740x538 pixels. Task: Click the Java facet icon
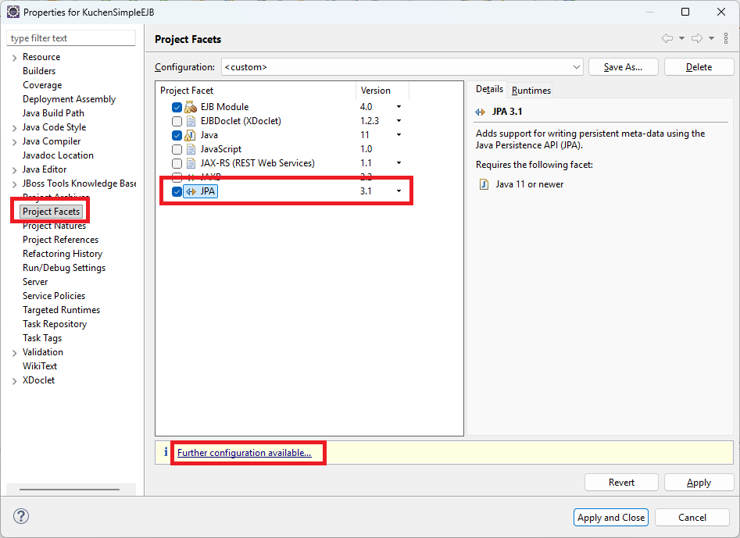pos(191,135)
